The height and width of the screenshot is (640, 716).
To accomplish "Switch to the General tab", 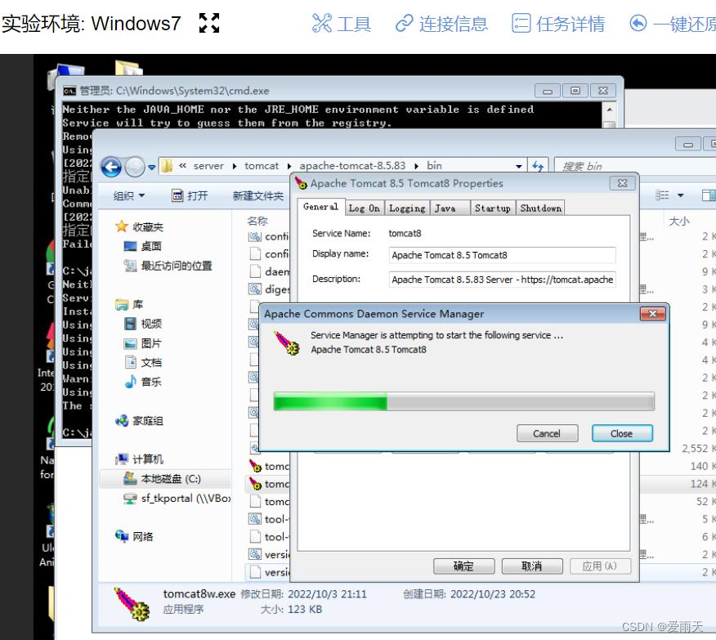I will 320,207.
